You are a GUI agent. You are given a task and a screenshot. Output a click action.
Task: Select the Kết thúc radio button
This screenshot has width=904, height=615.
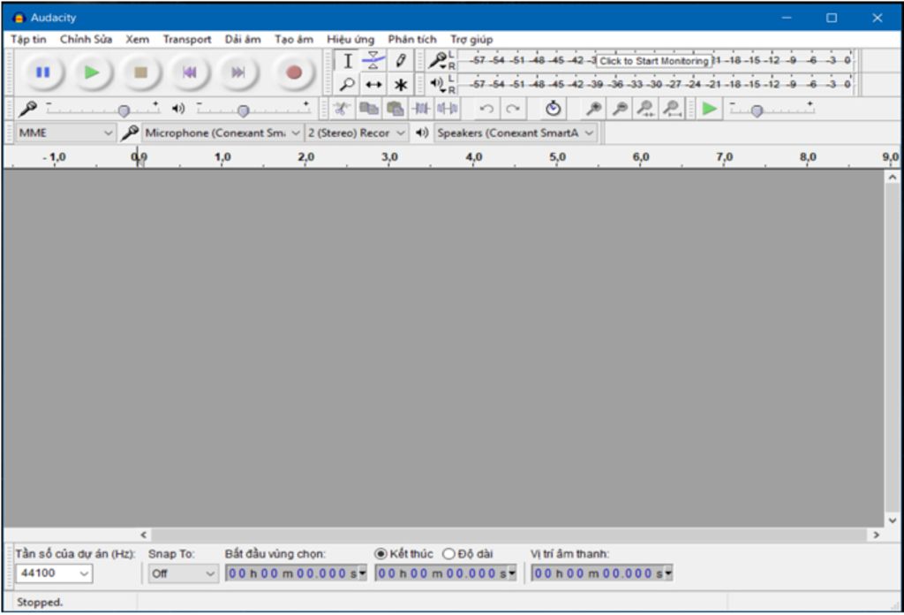[x=380, y=554]
